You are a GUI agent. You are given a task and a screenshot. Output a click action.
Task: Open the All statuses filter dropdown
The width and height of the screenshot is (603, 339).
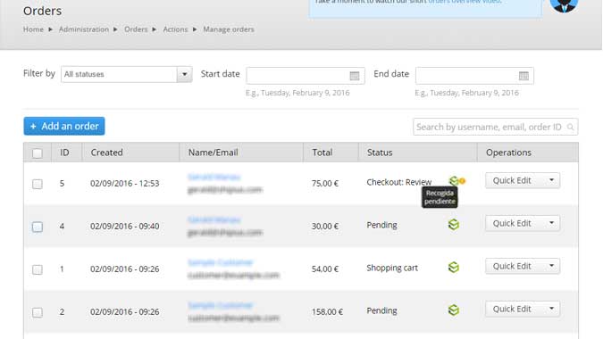[127, 74]
